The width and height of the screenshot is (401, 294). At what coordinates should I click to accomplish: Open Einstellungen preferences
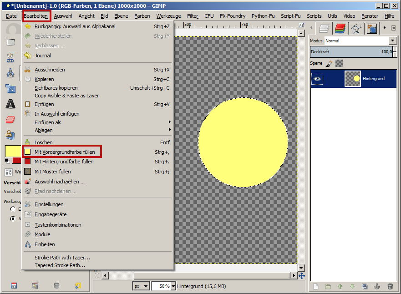point(97,204)
